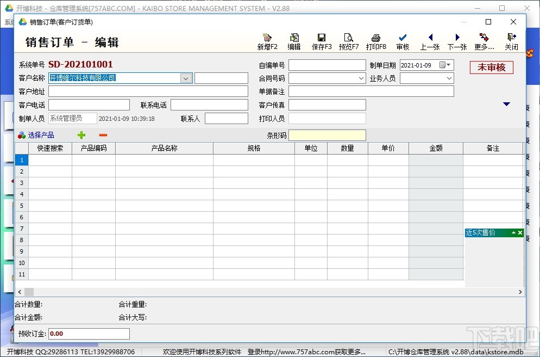The image size is (540, 357).
Task: Click the 产品编码 column header
Action: coord(93,149)
